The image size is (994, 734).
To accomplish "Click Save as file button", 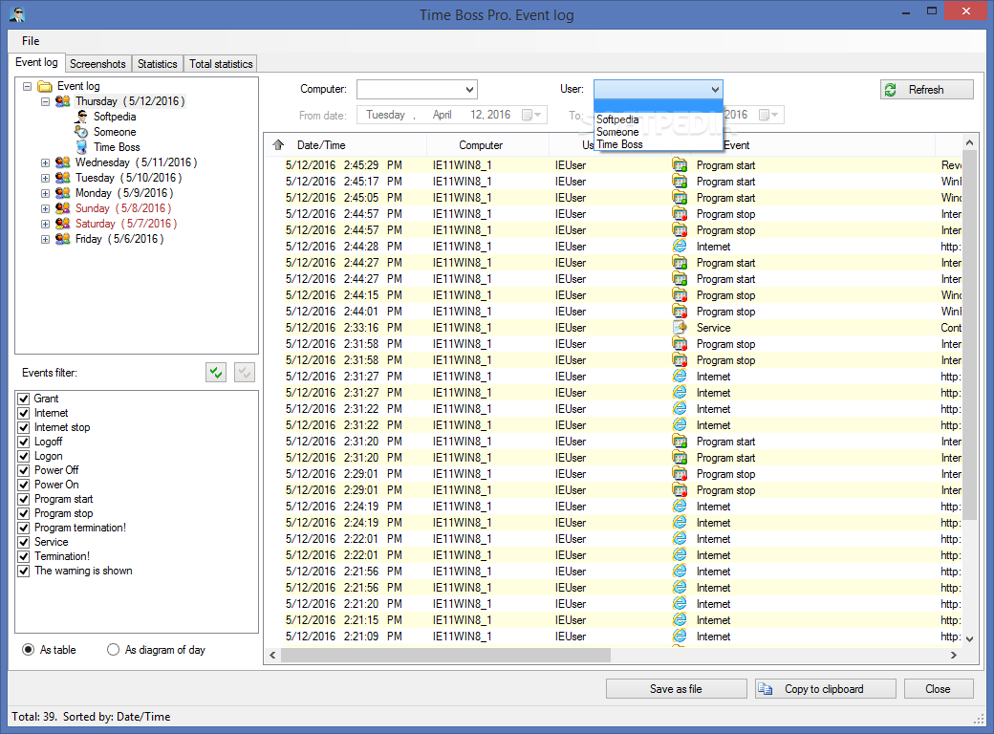I will pos(676,689).
